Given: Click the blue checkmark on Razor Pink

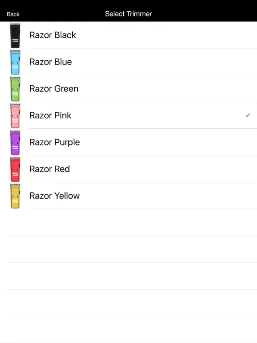Looking at the screenshot, I should [248, 116].
